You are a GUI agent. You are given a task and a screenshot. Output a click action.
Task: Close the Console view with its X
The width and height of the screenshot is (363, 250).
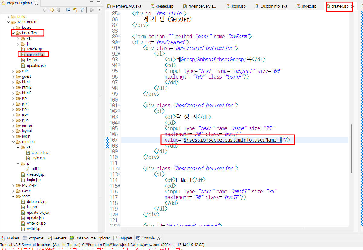click(x=158, y=238)
